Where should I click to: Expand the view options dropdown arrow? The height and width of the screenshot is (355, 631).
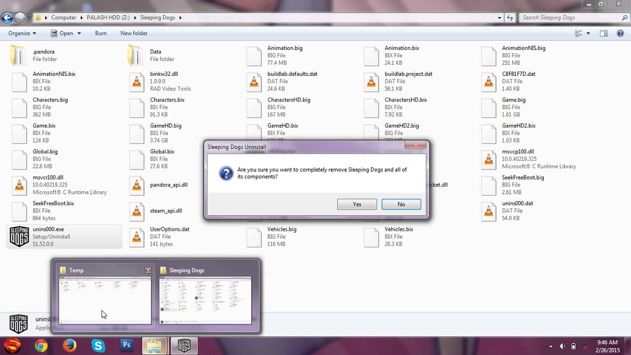[x=588, y=33]
